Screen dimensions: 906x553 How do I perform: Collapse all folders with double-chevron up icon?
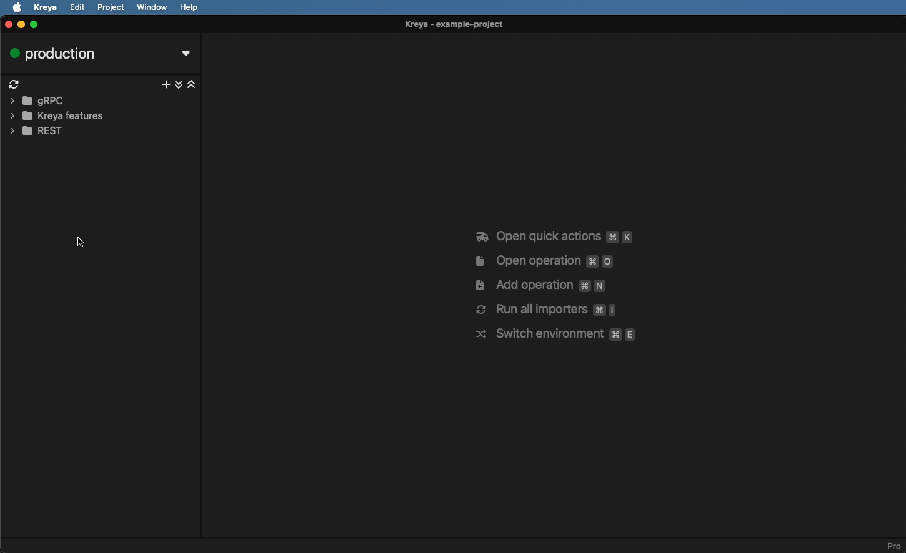[x=192, y=84]
